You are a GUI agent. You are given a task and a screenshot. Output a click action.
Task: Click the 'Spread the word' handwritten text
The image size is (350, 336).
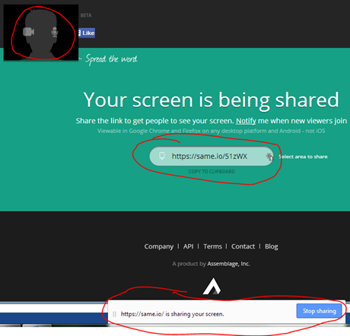[x=111, y=59]
